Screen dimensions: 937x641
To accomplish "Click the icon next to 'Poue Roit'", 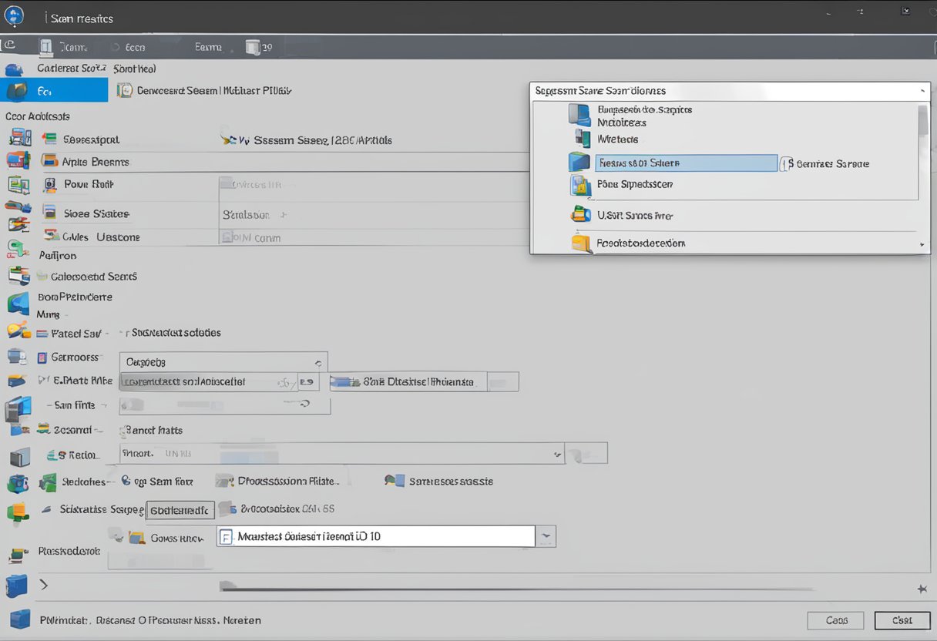I will click(x=50, y=185).
